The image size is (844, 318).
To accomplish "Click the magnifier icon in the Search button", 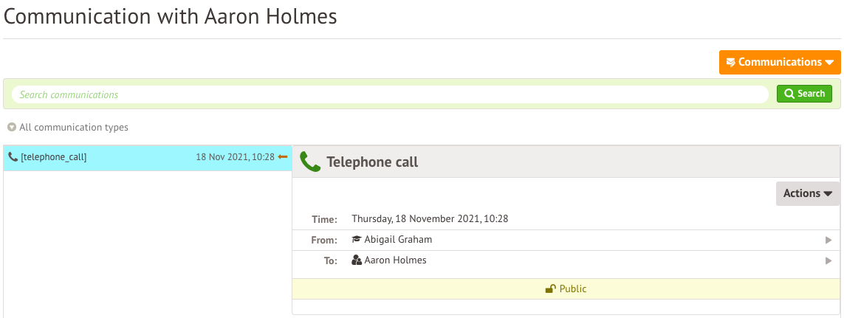I will 789,94.
